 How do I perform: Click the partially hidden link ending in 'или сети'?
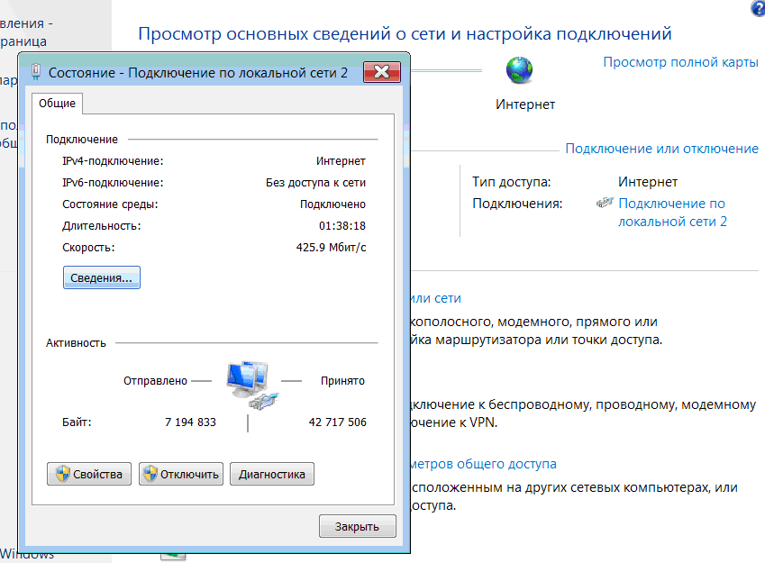(436, 298)
